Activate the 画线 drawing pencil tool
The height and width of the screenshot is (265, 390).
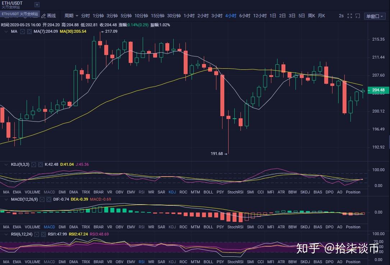49,16
